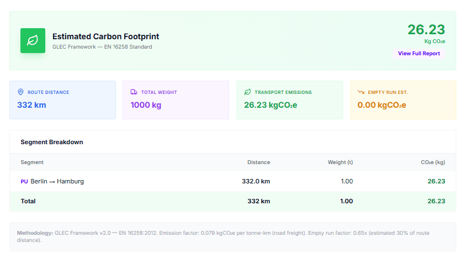Click the TOTAL WEIGHT card label
The height and width of the screenshot is (258, 464).
tap(159, 92)
